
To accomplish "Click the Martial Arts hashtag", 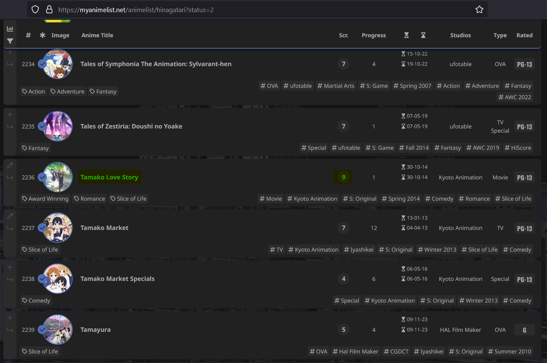I will [x=336, y=86].
